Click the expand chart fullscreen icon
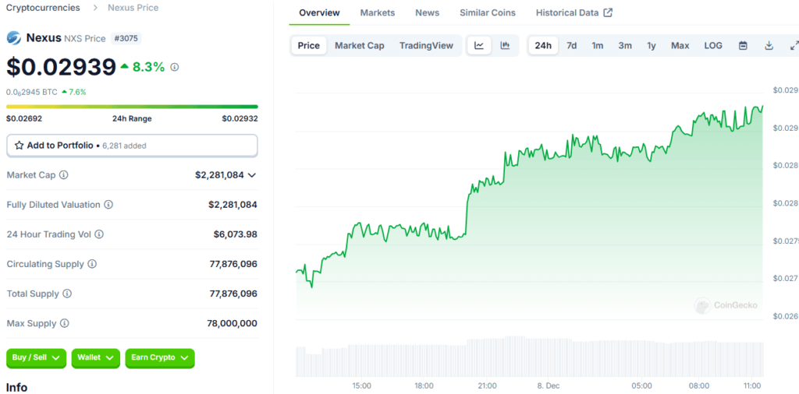Viewport: 799px width, 394px height. click(x=794, y=45)
